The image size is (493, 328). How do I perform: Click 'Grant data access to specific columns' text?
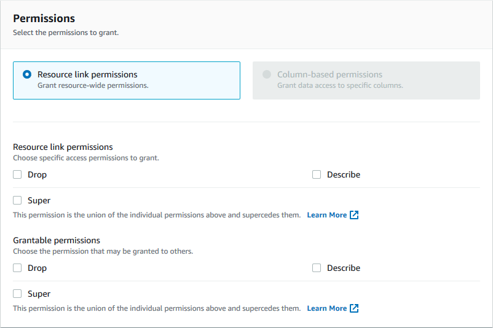click(x=340, y=85)
